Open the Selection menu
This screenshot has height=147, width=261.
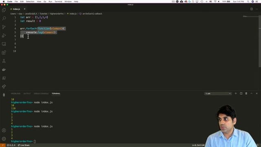click(x=30, y=2)
